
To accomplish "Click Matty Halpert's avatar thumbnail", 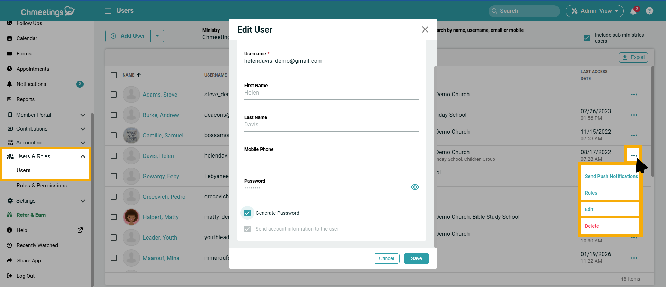I will (131, 217).
